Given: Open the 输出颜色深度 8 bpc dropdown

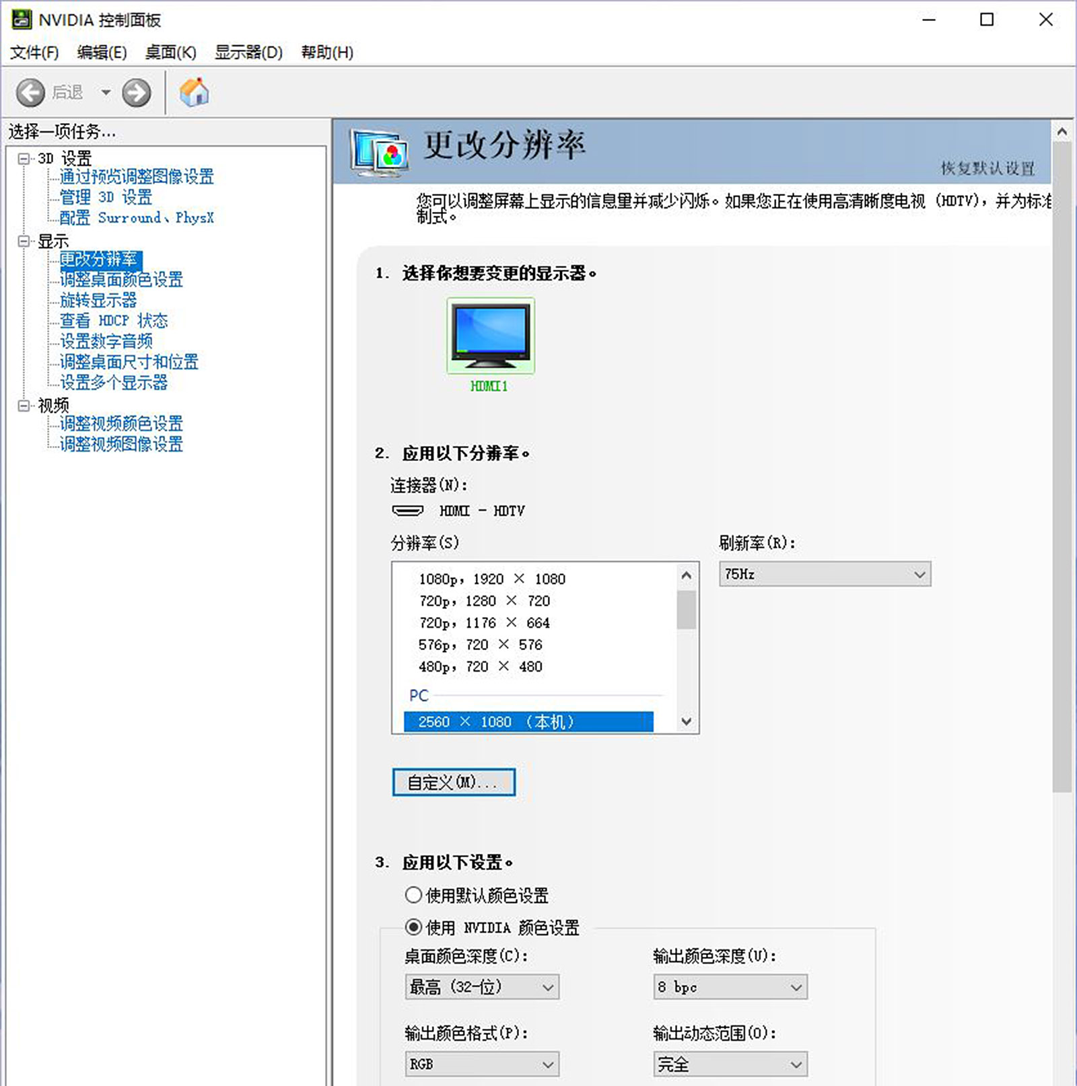Looking at the screenshot, I should (x=729, y=986).
